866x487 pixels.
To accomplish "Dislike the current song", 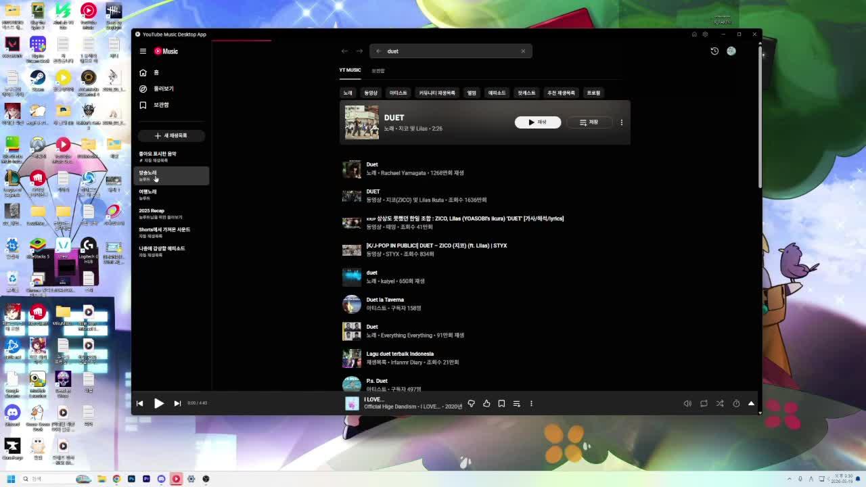I will tap(472, 404).
